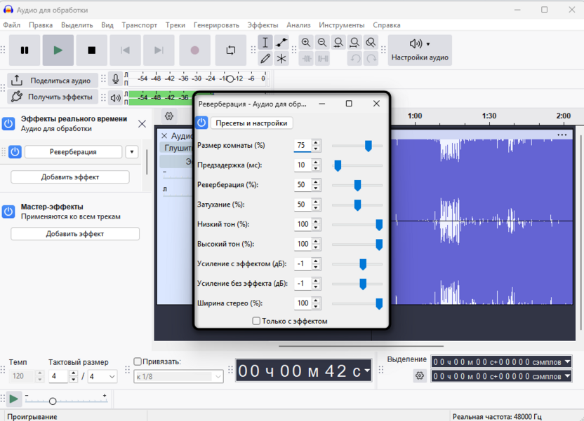Close the realtime effects panel
This screenshot has width=584, height=421.
(142, 124)
